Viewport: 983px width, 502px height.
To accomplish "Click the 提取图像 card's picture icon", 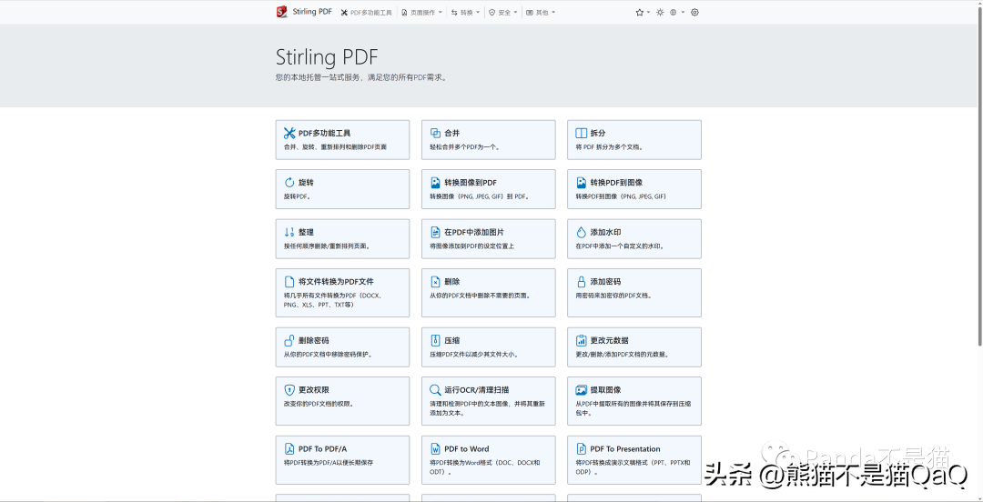I will 581,390.
